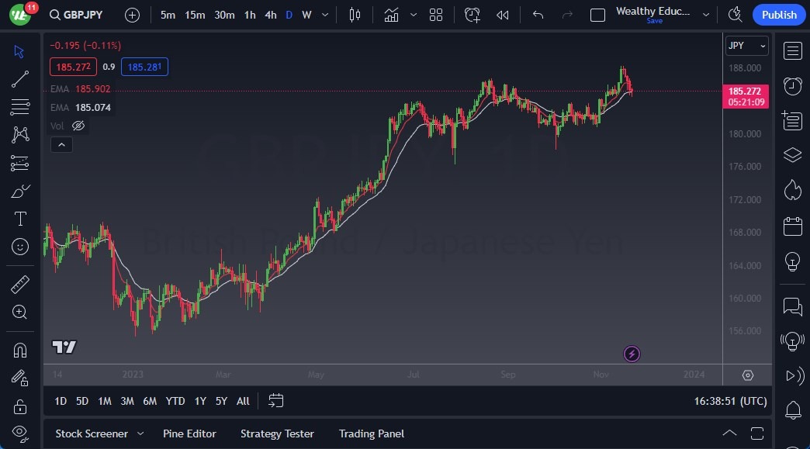Open the JPY currency dropdown
This screenshot has width=810, height=449.
click(x=746, y=46)
